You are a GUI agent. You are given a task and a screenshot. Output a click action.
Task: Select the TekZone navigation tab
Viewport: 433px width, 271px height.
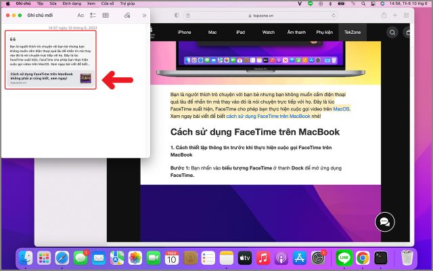click(x=353, y=32)
